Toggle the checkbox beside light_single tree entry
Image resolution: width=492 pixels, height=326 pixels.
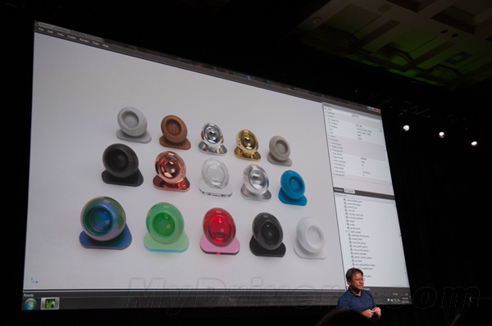[x=349, y=232]
